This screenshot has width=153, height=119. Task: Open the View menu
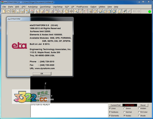coord(109,7)
